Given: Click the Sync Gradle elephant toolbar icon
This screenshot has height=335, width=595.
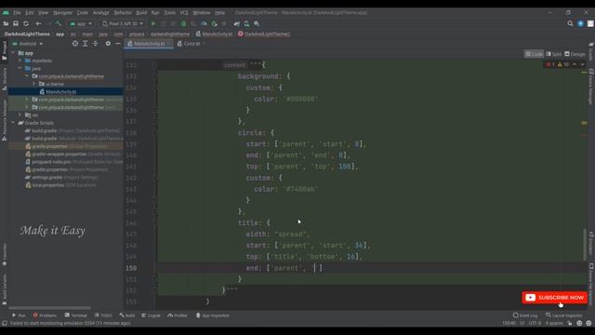Looking at the screenshot, I should [x=237, y=23].
